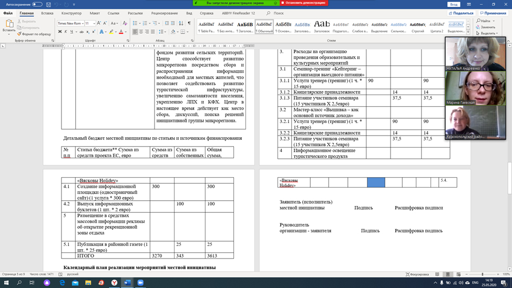
Task: Expand the styles gallery
Action: 468,32
